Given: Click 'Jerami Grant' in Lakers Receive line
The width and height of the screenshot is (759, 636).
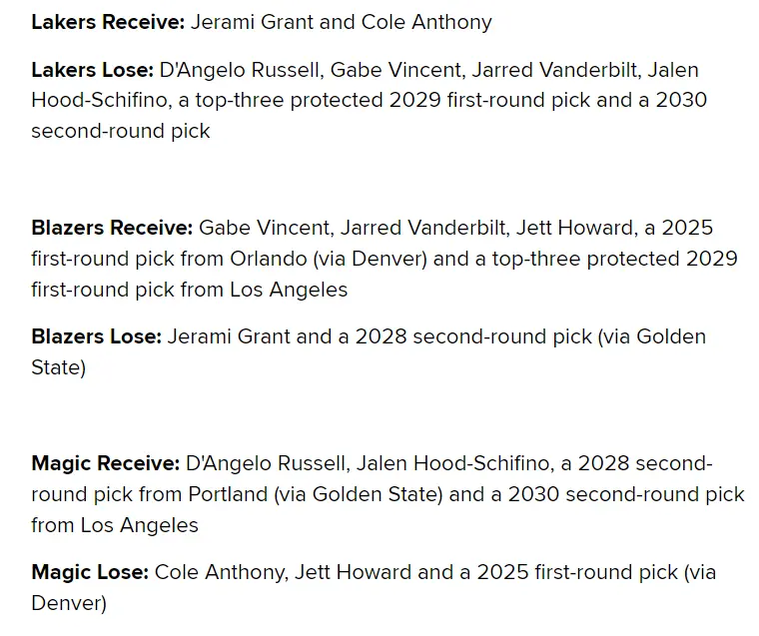Looking at the screenshot, I should 252,22.
